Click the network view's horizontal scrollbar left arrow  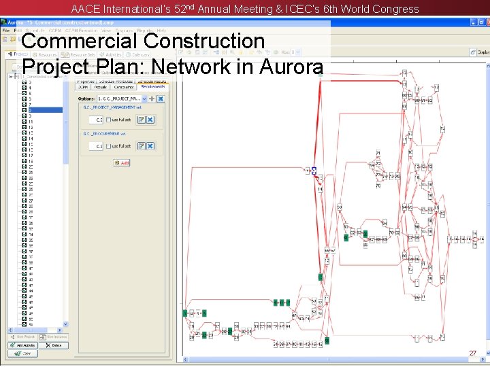[x=185, y=360]
